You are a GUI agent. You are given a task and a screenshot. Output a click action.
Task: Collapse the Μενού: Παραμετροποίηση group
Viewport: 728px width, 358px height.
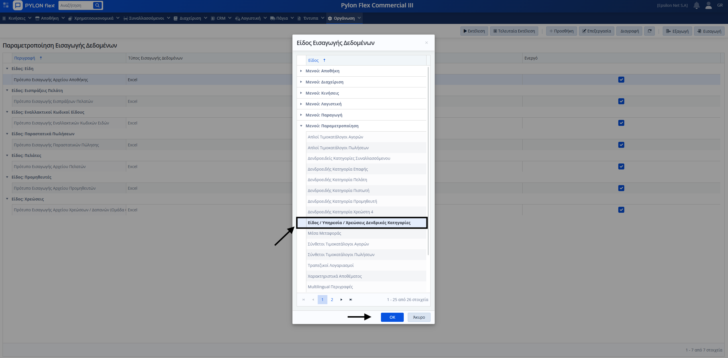click(301, 126)
